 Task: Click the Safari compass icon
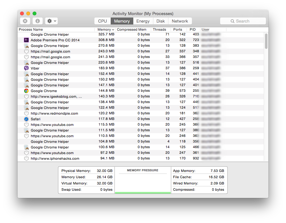26,119
